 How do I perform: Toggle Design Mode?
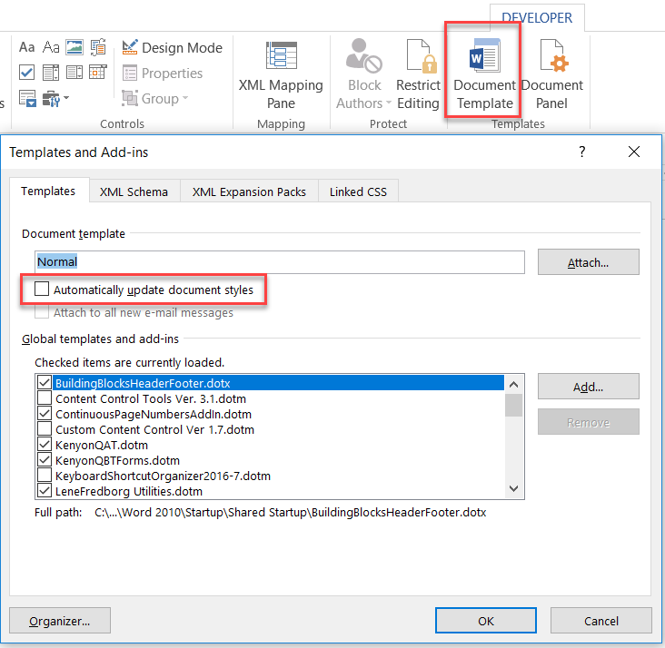(x=172, y=47)
